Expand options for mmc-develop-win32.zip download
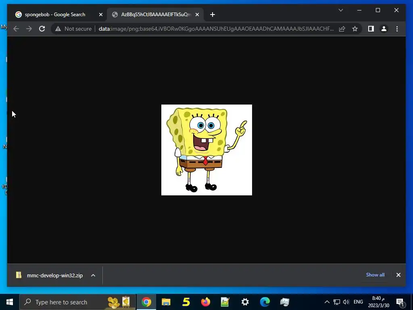The image size is (413, 310). (x=93, y=275)
